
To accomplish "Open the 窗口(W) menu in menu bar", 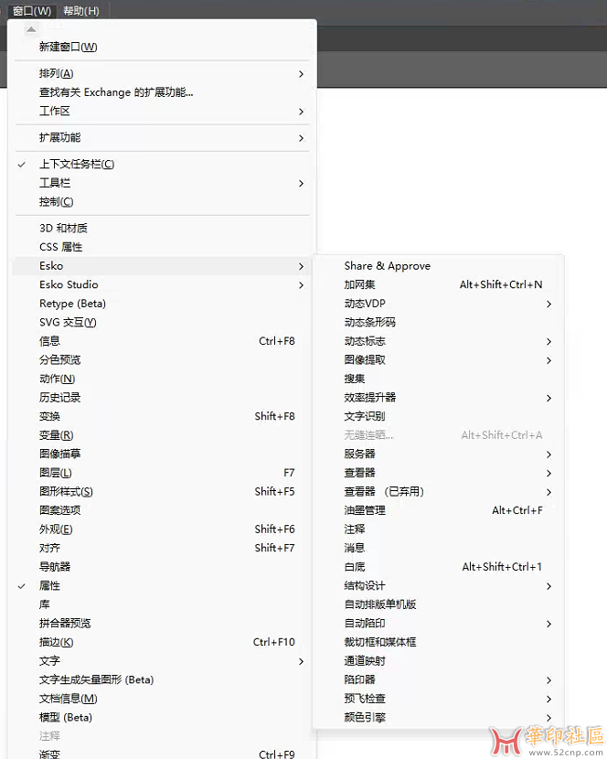I will click(x=32, y=11).
